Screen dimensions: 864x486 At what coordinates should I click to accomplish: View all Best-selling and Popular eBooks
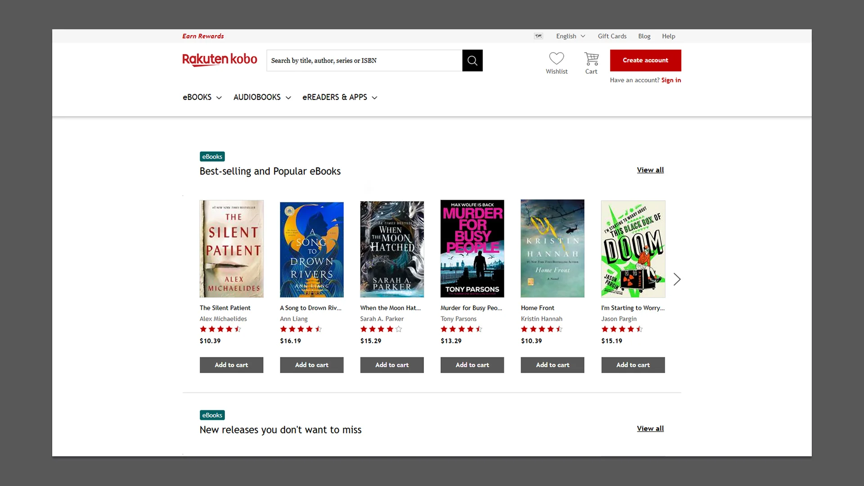point(650,170)
